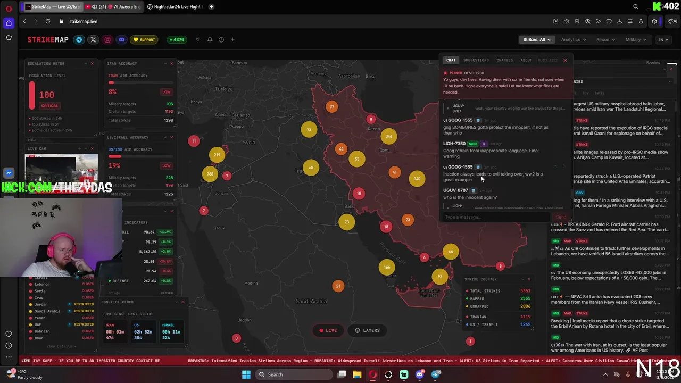Close the chat panel with red X
Viewport: 681px width, 383px height.
(565, 60)
